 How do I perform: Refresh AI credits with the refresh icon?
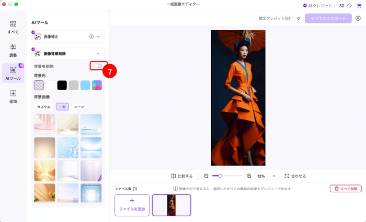349,6
